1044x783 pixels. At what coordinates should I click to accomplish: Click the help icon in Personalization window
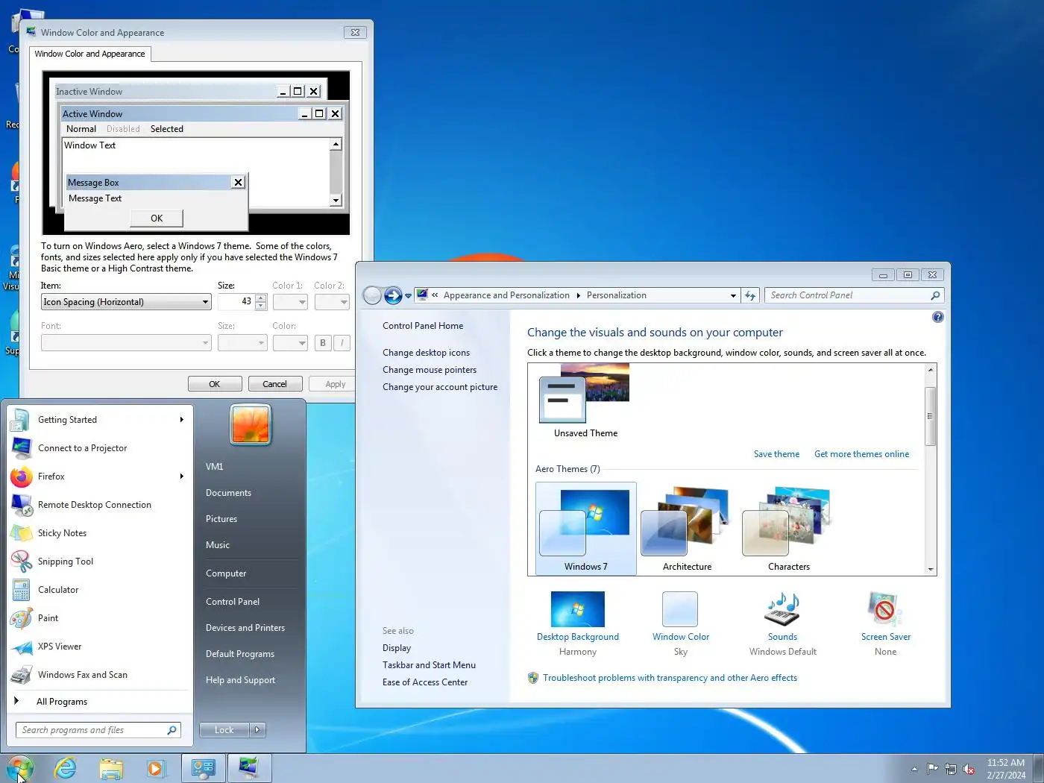click(938, 317)
